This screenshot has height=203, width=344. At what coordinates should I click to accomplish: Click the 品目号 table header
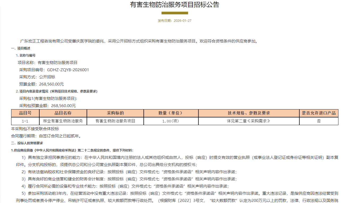click(x=25, y=113)
